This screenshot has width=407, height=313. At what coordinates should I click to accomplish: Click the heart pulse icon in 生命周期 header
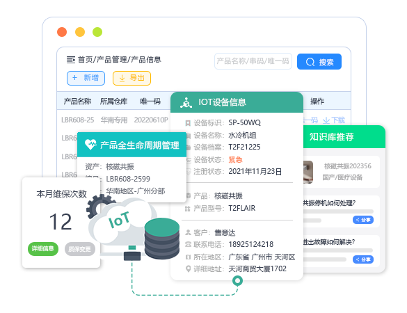point(90,144)
